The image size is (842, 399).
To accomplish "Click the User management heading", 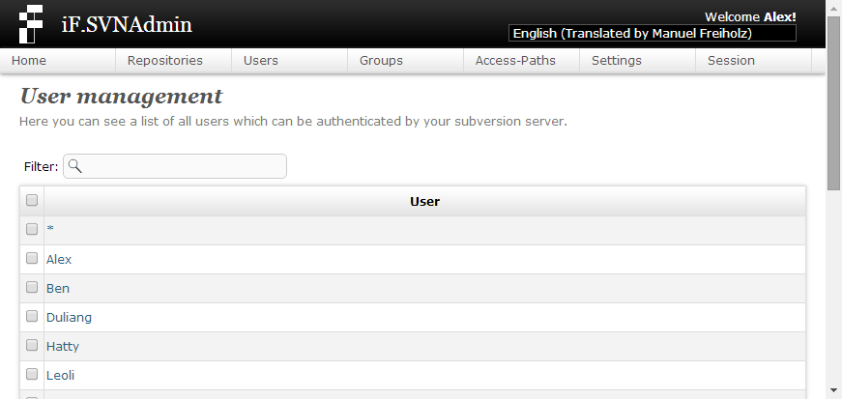I will click(x=121, y=97).
